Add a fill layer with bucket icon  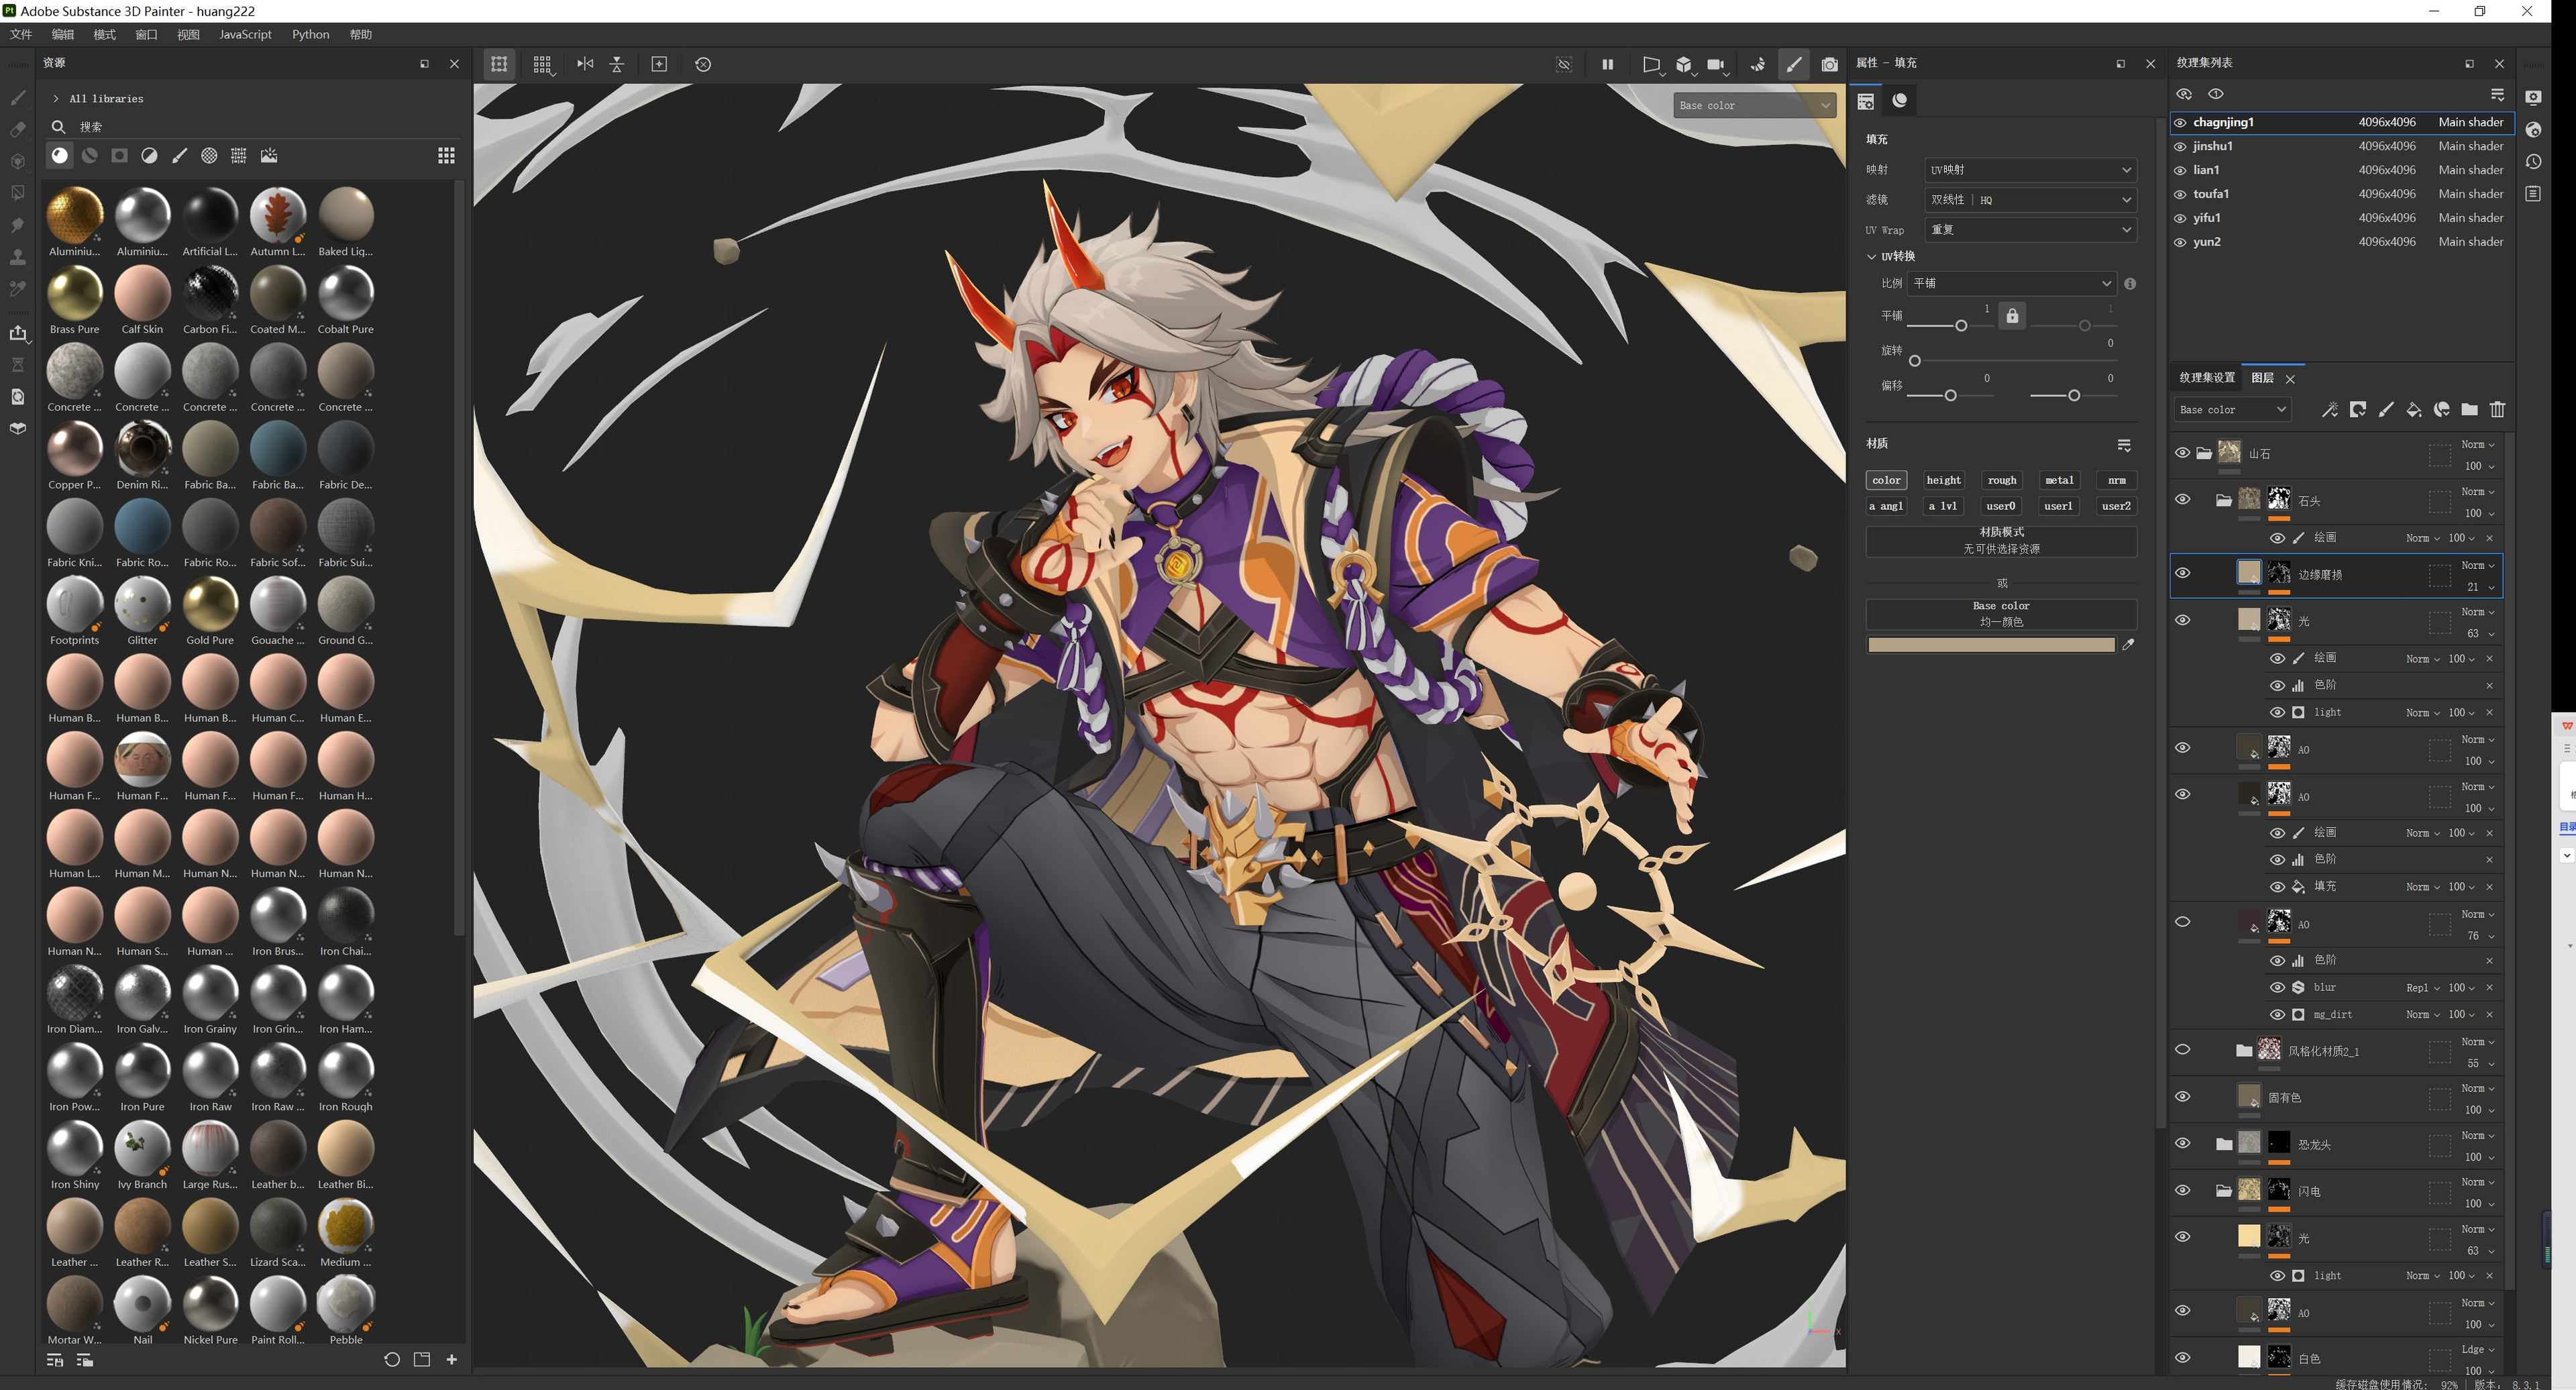(x=2413, y=409)
